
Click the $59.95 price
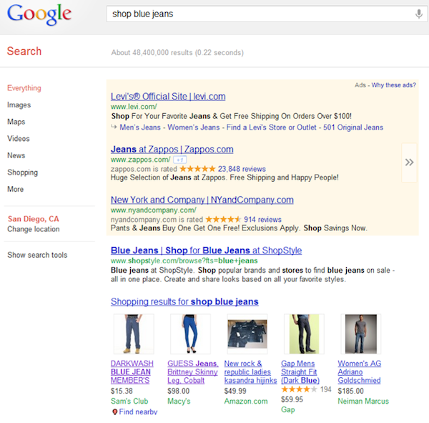tap(292, 399)
